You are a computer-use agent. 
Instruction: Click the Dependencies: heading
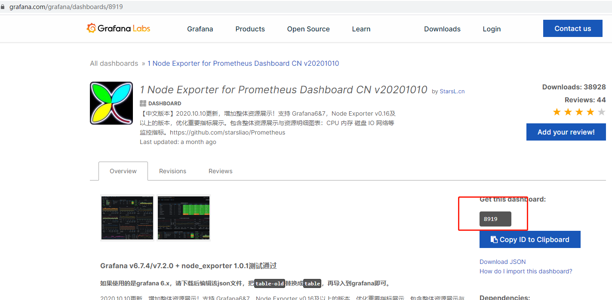point(505,297)
